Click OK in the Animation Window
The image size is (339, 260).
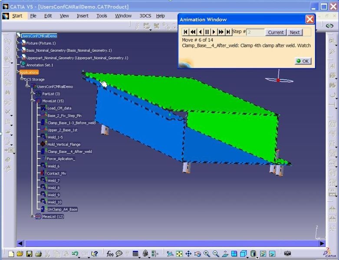[x=303, y=61]
